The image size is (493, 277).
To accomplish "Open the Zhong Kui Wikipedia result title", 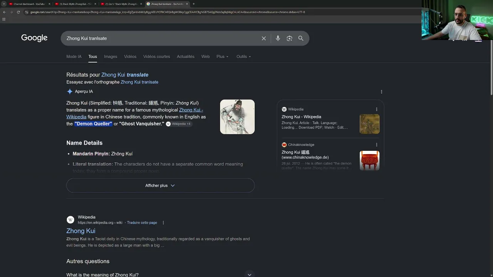I will pyautogui.click(x=81, y=231).
